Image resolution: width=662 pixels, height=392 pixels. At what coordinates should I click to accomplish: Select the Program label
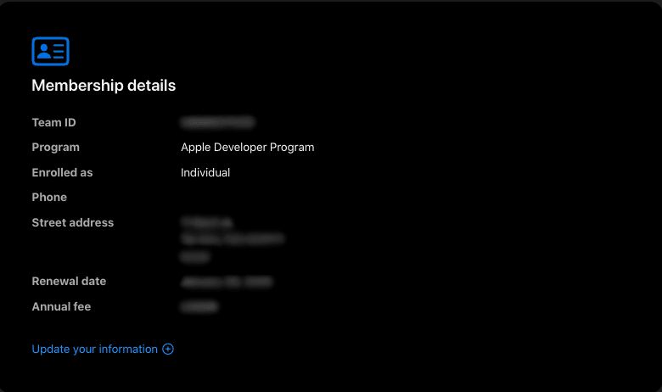click(x=55, y=147)
